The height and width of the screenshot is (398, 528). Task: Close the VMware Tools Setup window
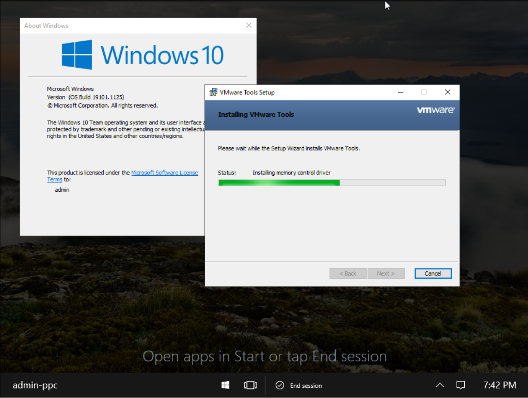[448, 92]
